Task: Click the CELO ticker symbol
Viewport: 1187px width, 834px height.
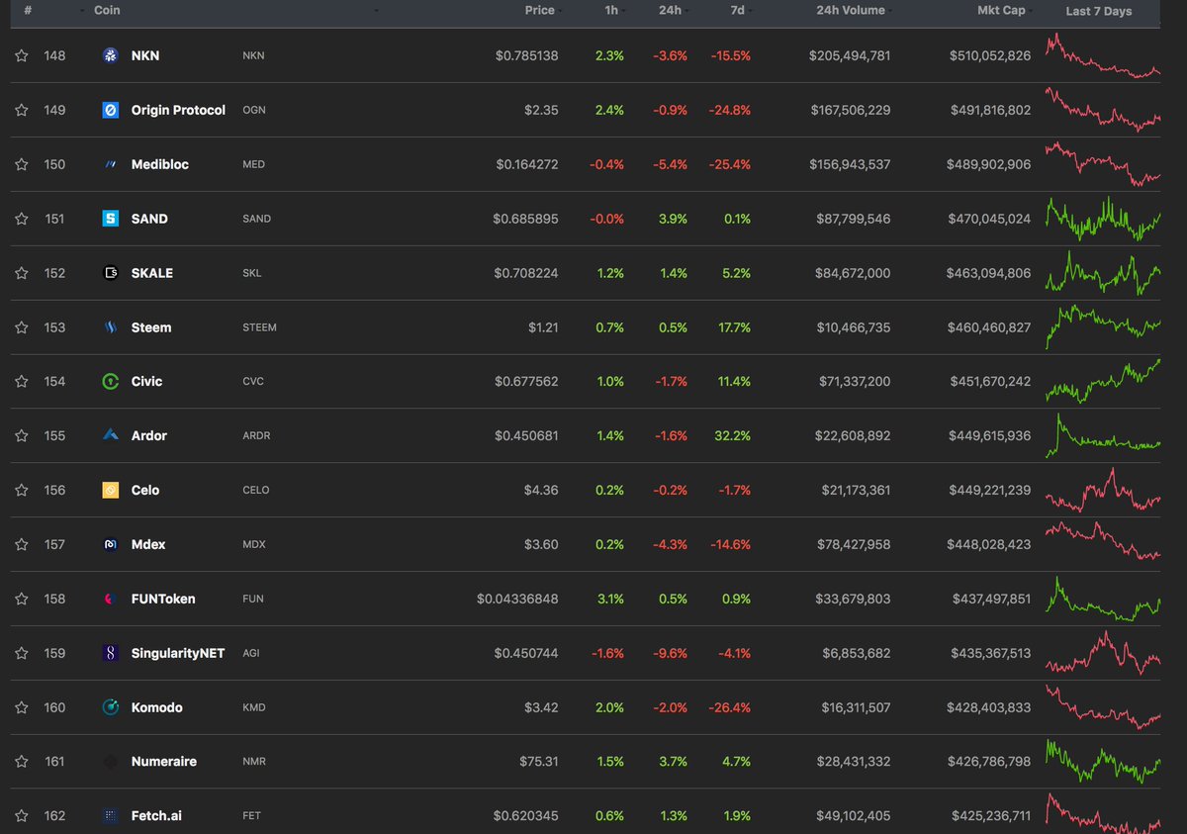Action: pos(256,490)
